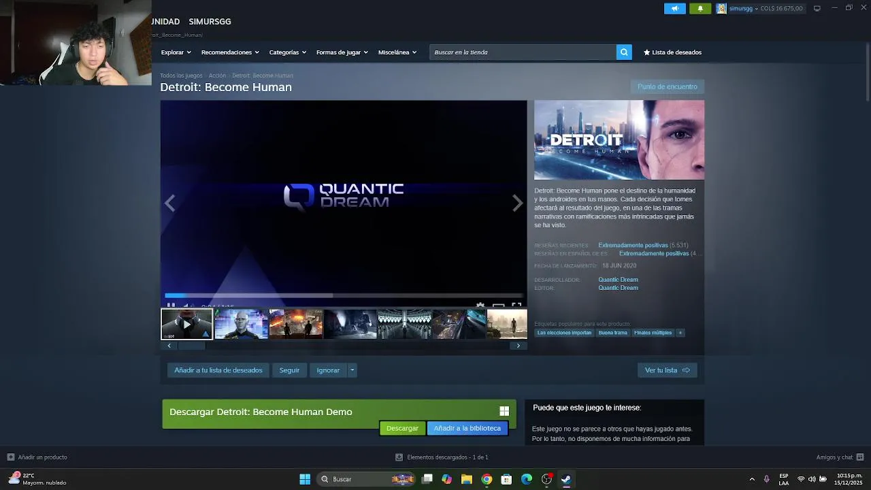Expand the Recomendaciones menu

pos(230,52)
